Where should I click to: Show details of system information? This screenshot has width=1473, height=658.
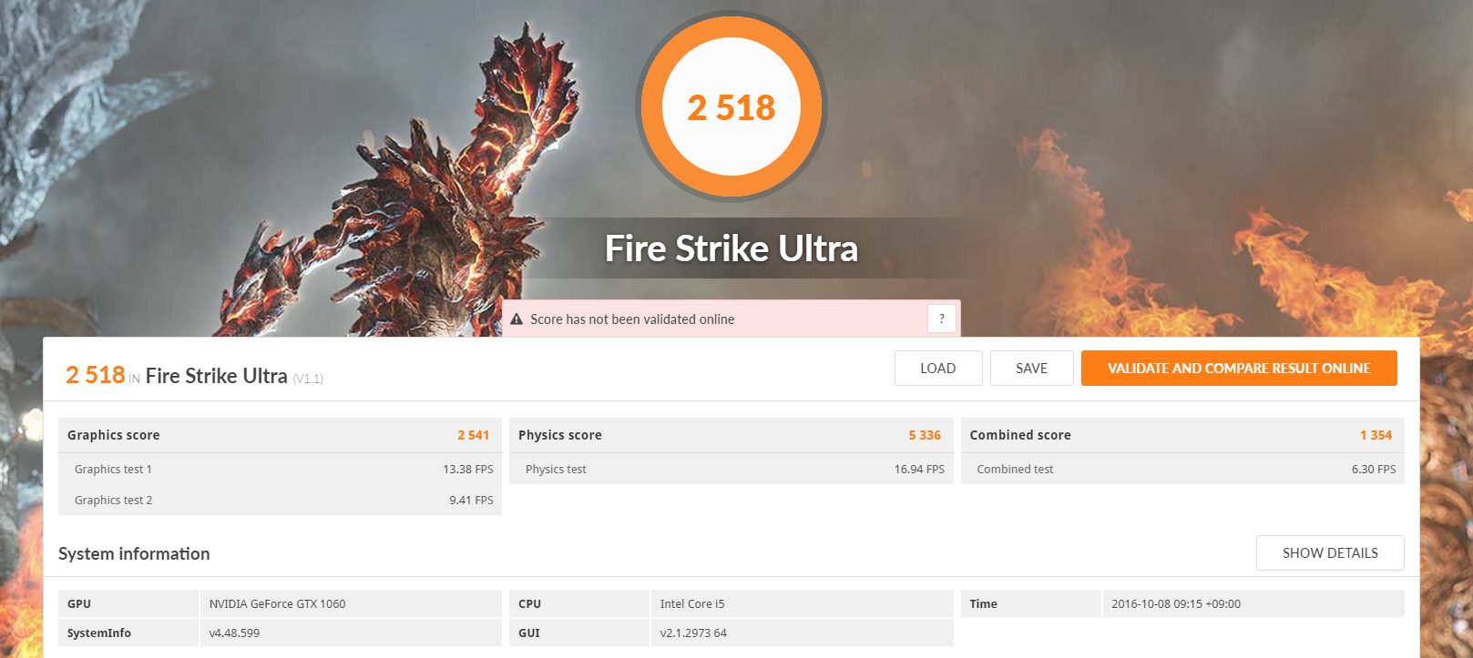pyautogui.click(x=1330, y=553)
